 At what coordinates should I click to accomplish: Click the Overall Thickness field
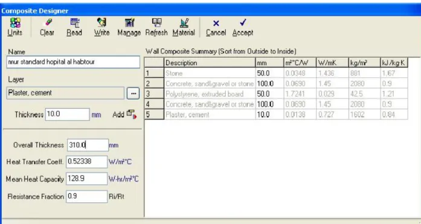[x=88, y=145]
